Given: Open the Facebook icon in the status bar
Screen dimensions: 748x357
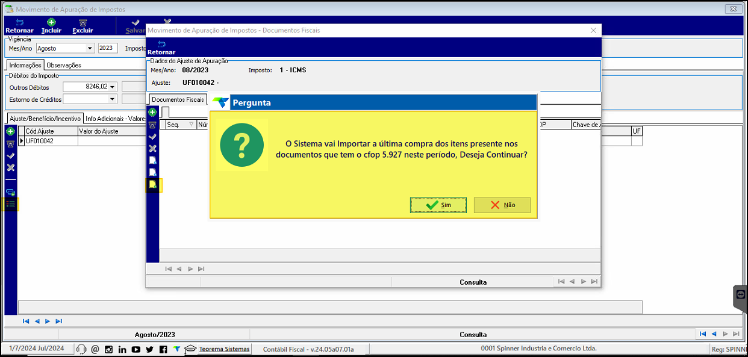Looking at the screenshot, I should click(x=163, y=349).
